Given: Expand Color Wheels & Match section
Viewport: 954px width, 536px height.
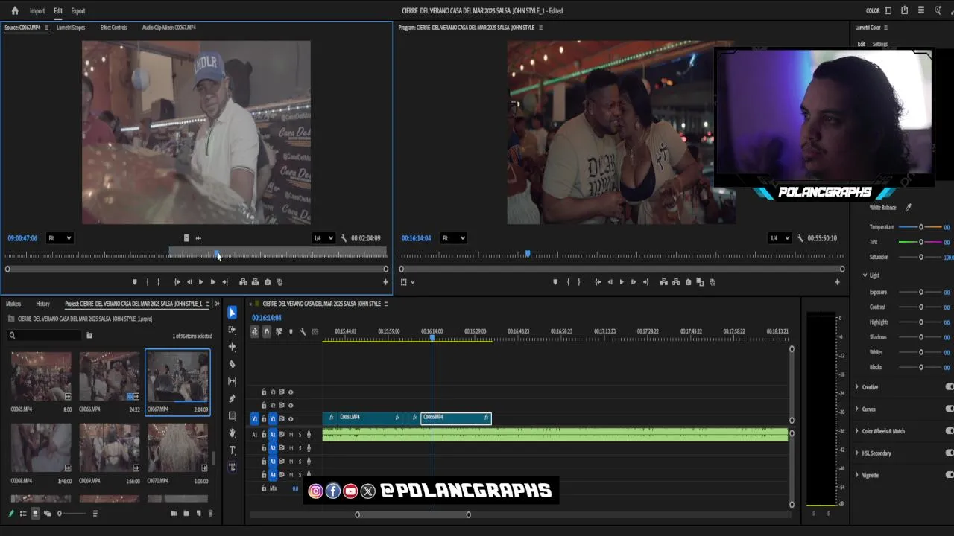Looking at the screenshot, I should click(x=857, y=431).
